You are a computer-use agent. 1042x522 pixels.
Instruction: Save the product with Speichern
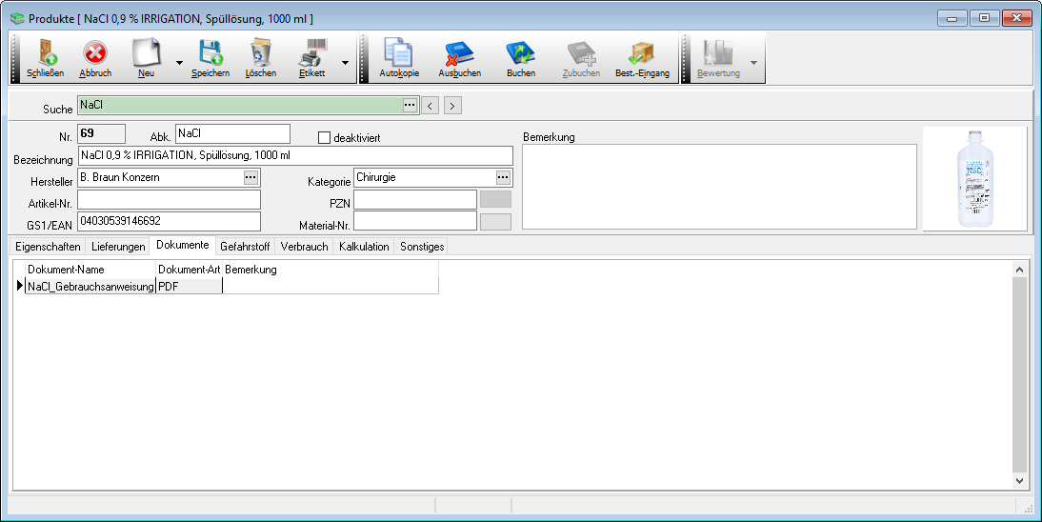tap(210, 58)
